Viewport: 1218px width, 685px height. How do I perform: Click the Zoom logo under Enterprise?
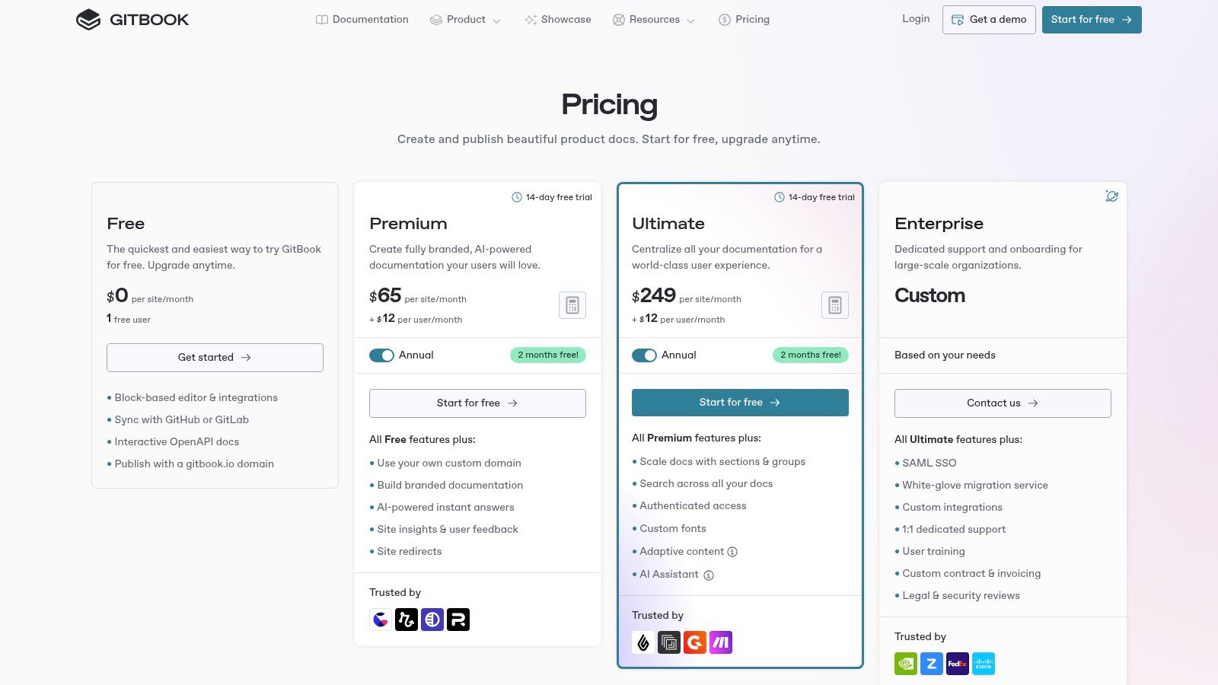[x=932, y=664]
